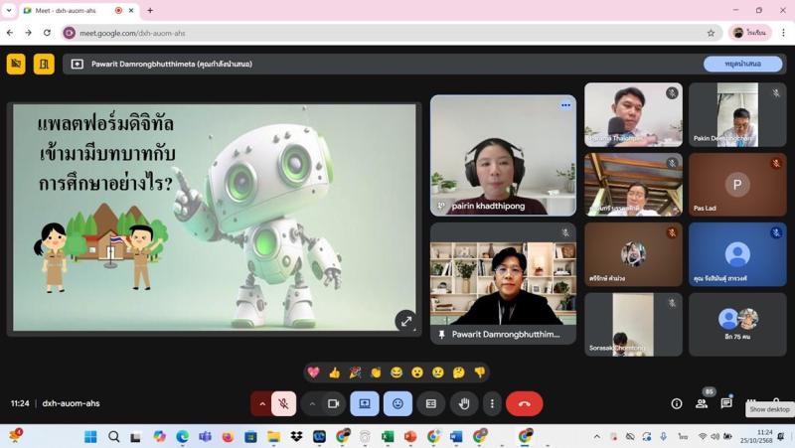The width and height of the screenshot is (795, 448).
Task: Turn on closed captions
Action: click(x=430, y=403)
